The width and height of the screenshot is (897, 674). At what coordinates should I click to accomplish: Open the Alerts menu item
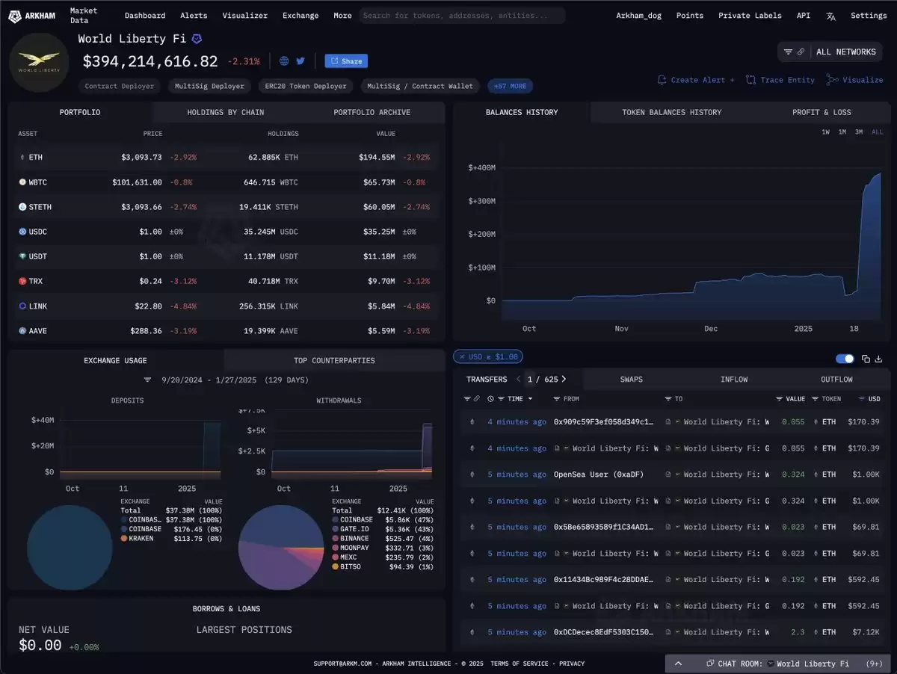(194, 16)
